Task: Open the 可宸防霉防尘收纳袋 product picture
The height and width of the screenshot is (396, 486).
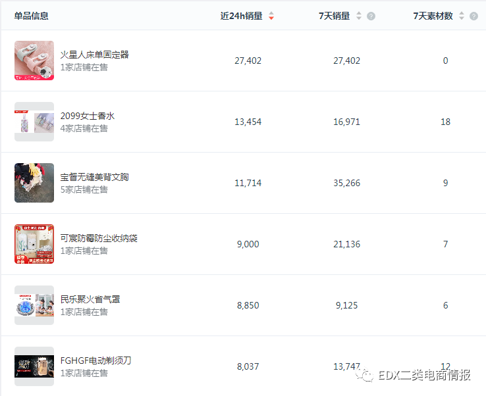Action: [34, 244]
